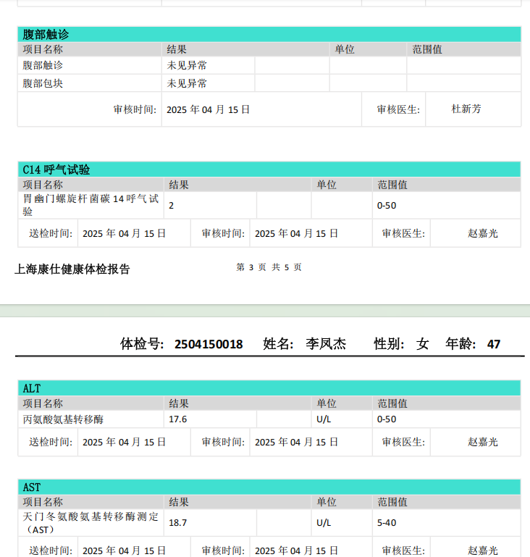
Task: Click 未见异常 result in 腹部包块 row
Action: click(187, 83)
